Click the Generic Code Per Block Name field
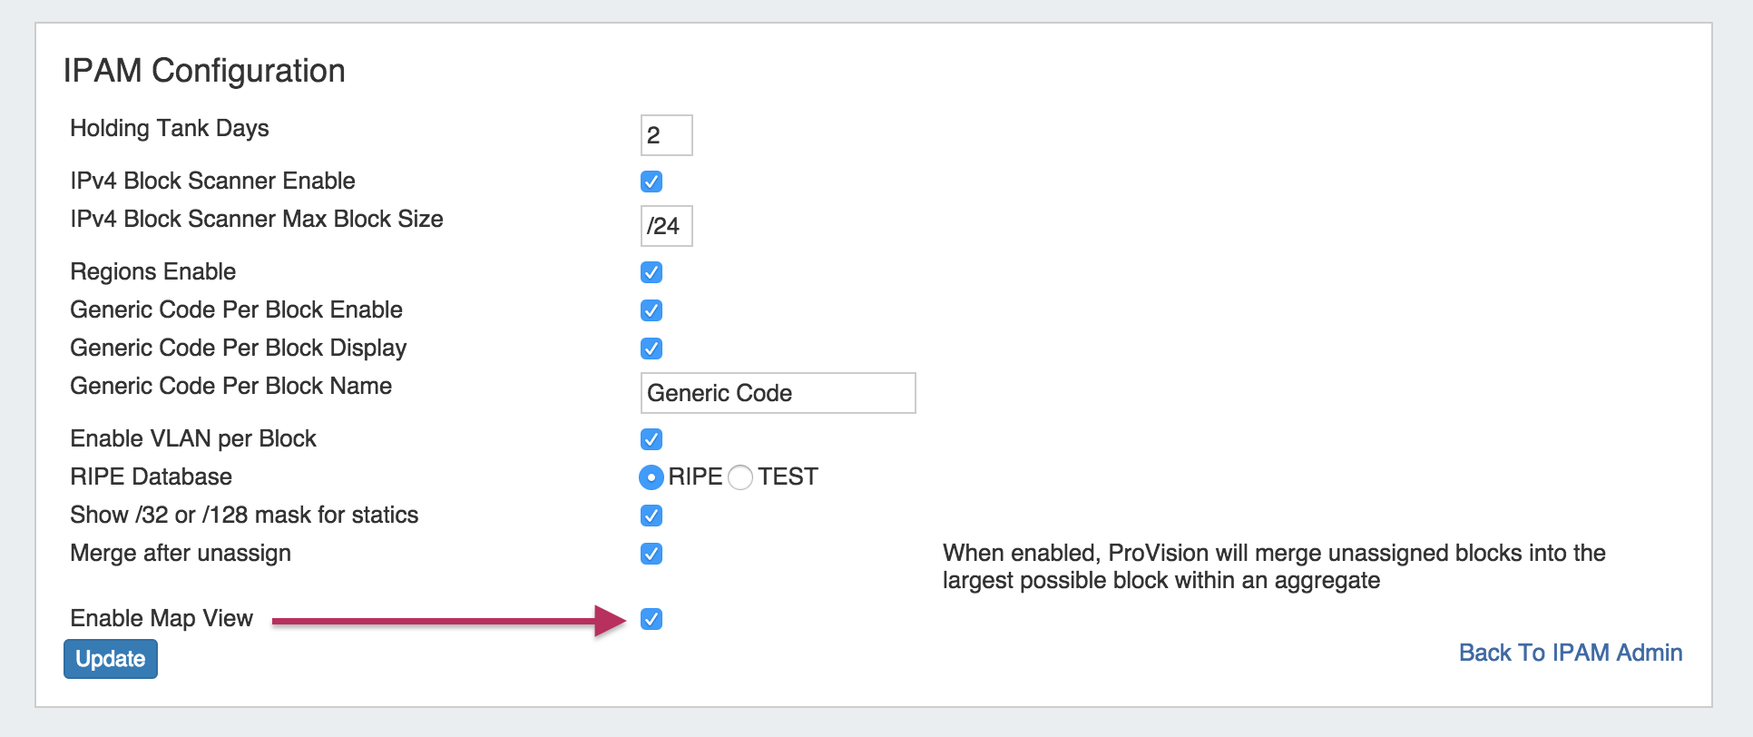The width and height of the screenshot is (1753, 737). 778,393
